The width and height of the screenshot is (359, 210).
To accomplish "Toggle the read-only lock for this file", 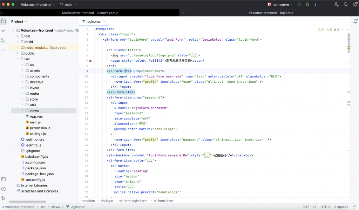I will coord(355,207).
